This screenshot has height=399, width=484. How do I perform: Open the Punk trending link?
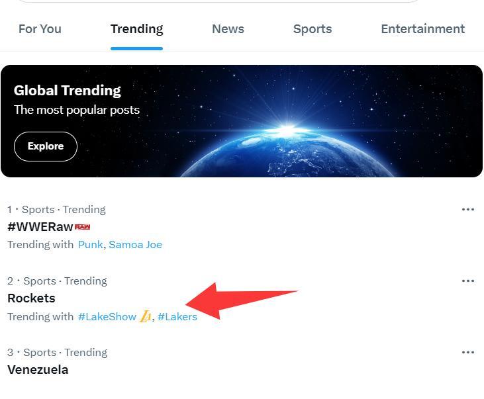[x=90, y=245]
